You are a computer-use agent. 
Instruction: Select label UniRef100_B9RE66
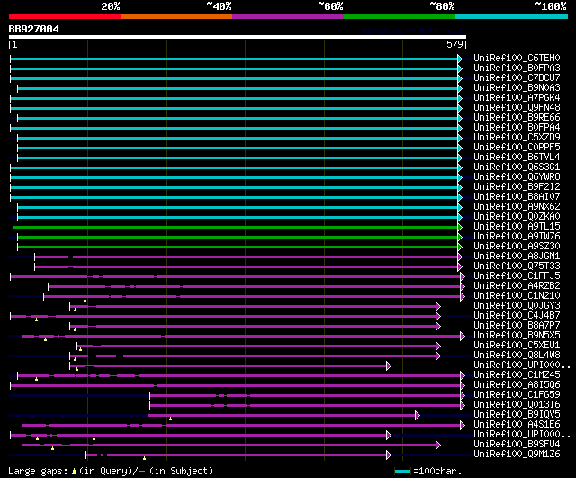point(517,118)
